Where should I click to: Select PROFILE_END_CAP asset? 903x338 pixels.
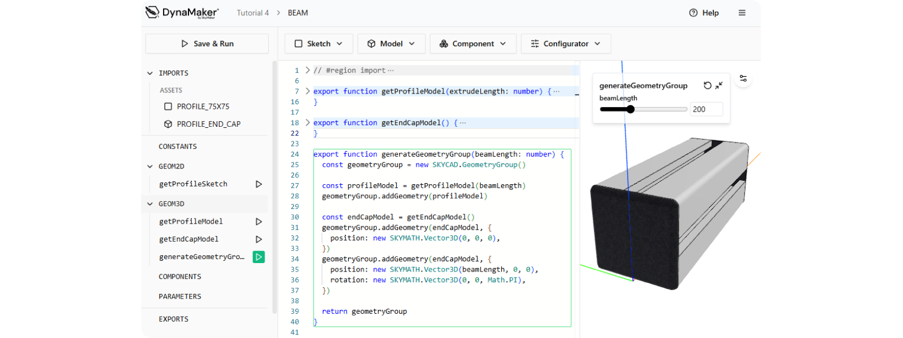208,124
